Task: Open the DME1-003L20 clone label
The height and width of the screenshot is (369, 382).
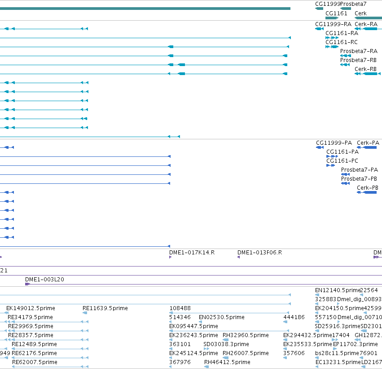Action: pos(44,280)
